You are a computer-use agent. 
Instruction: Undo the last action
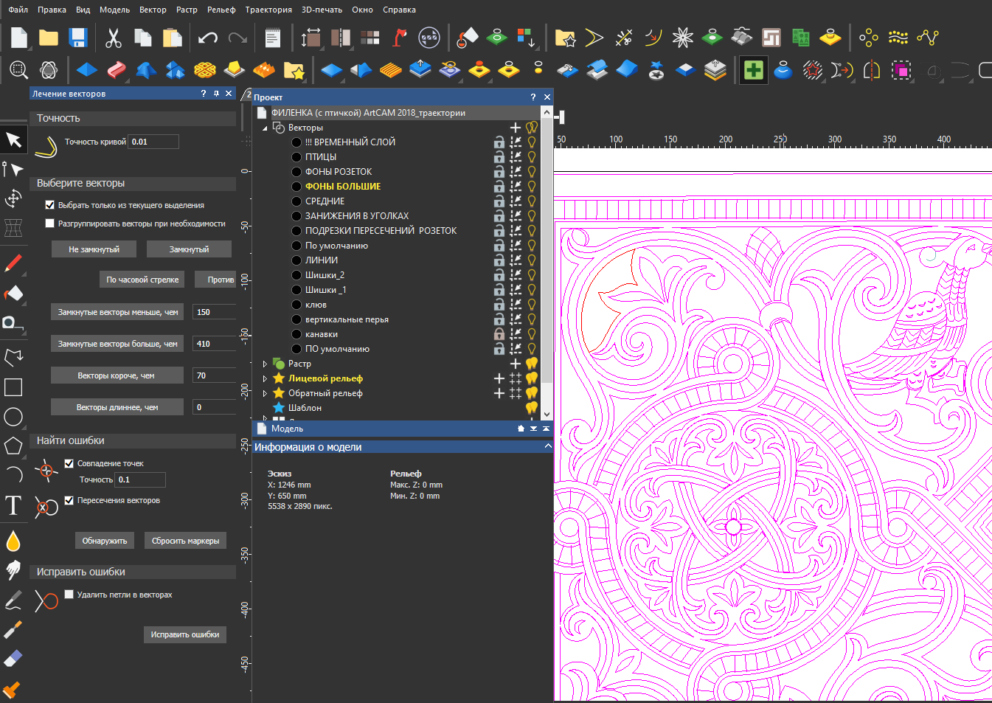pyautogui.click(x=208, y=38)
